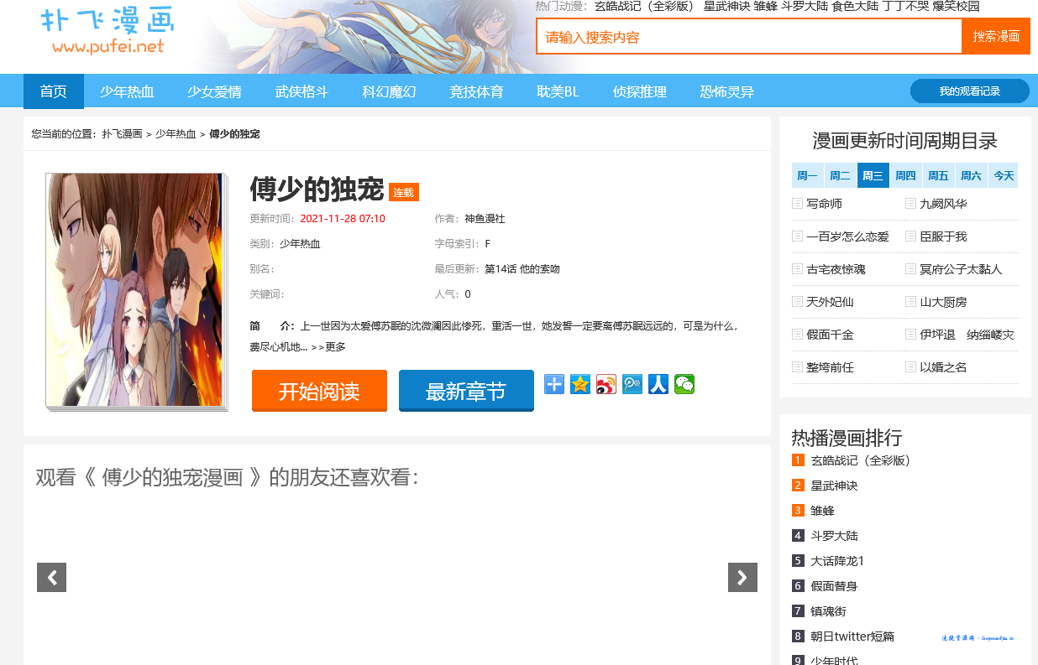Share via the green WeChat icon

point(684,384)
